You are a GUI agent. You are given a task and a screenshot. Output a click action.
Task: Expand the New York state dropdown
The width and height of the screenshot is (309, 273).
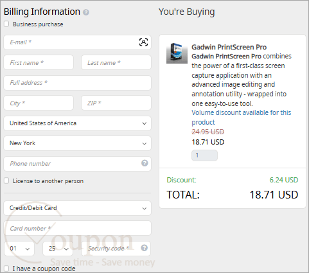tap(77, 143)
